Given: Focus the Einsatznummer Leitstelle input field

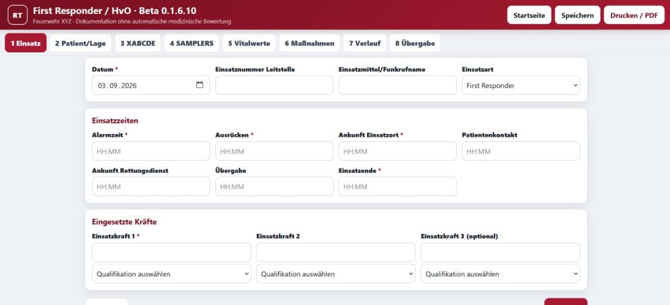Looking at the screenshot, I should coord(274,85).
